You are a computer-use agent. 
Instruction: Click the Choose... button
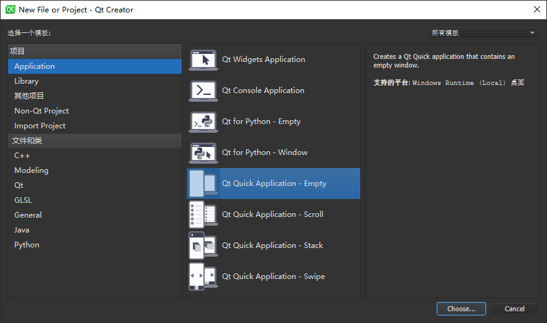(461, 309)
